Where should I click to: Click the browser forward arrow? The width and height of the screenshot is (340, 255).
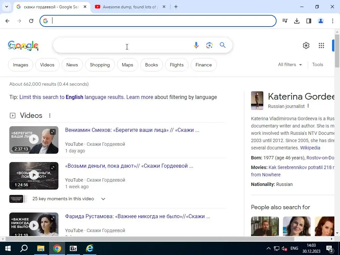(x=19, y=21)
